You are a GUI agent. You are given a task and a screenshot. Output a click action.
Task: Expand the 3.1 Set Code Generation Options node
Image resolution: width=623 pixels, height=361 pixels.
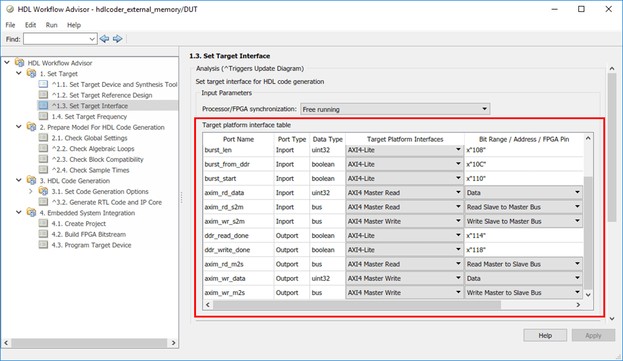[x=30, y=192]
